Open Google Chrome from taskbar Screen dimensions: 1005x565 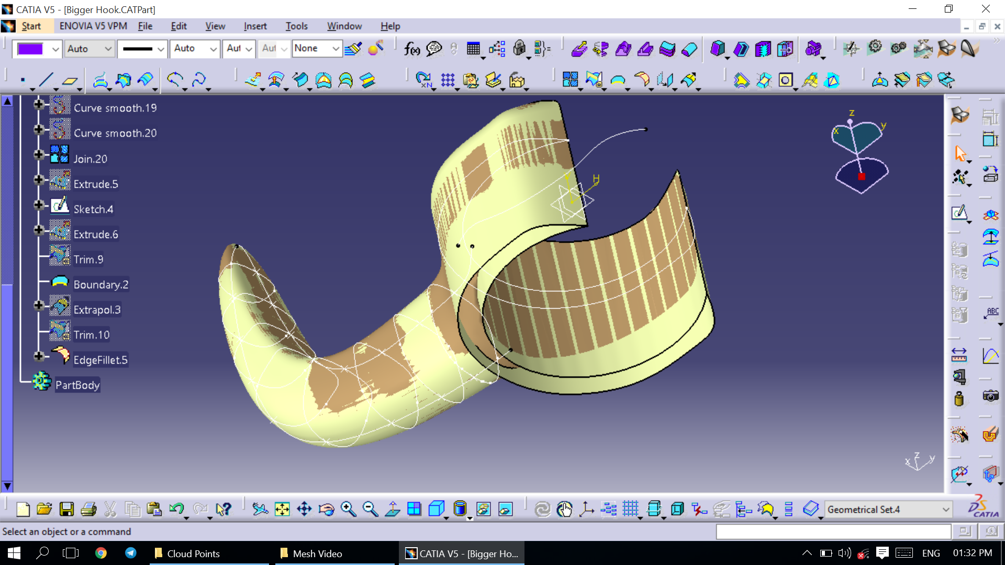[x=101, y=553]
